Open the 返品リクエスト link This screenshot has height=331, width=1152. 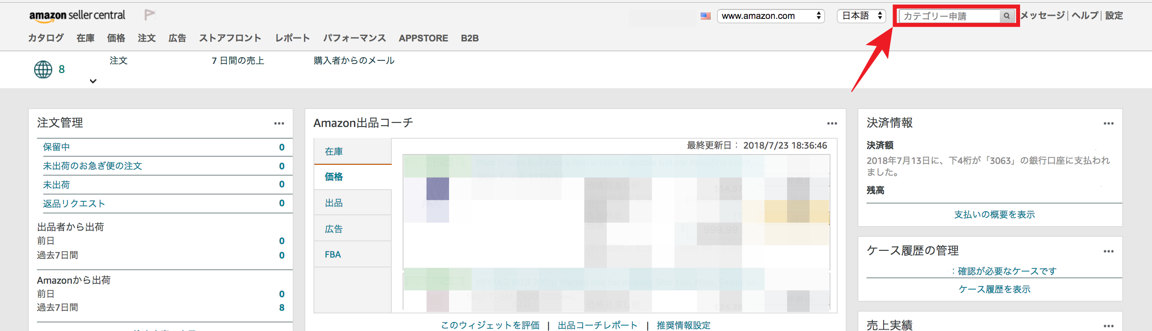74,204
